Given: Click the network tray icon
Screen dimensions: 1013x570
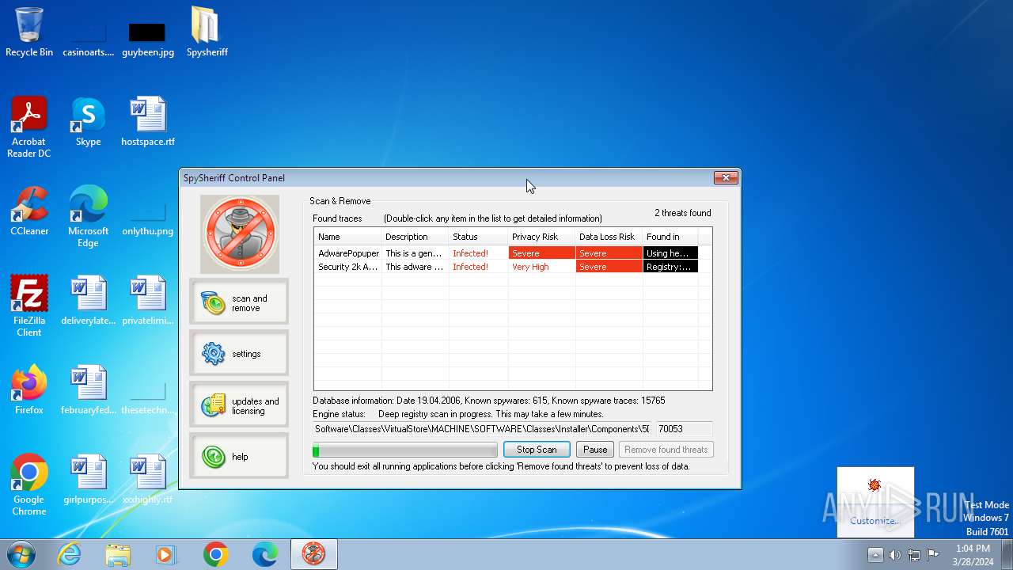Looking at the screenshot, I should point(914,555).
